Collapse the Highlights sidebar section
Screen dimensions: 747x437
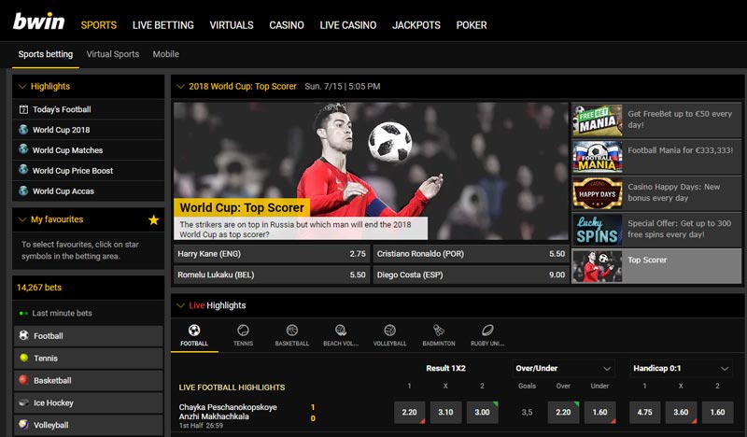(22, 86)
